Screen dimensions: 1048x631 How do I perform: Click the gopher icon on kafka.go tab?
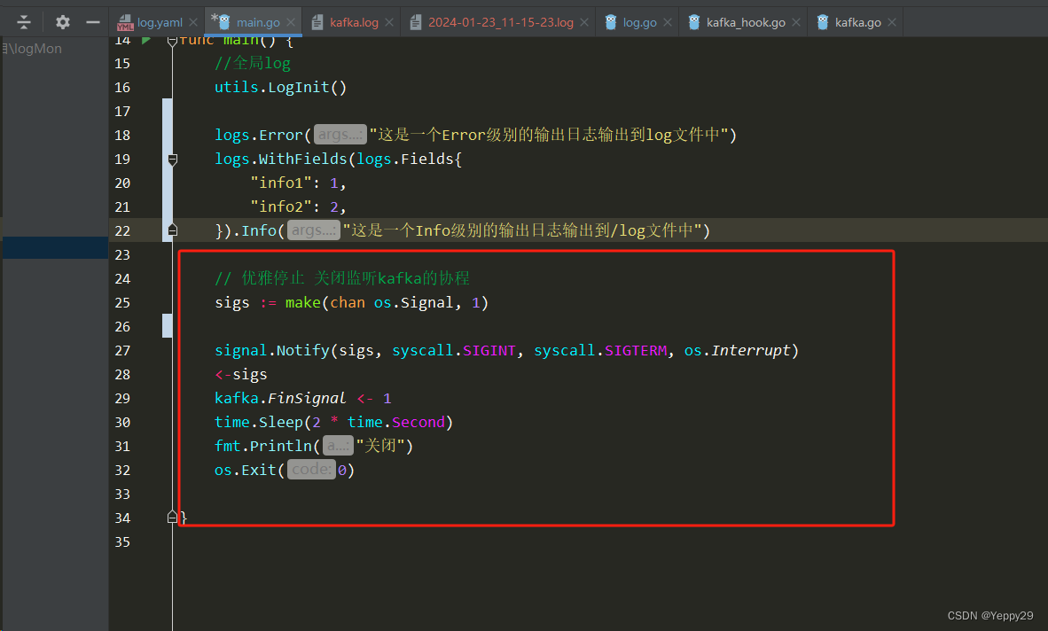pos(822,23)
